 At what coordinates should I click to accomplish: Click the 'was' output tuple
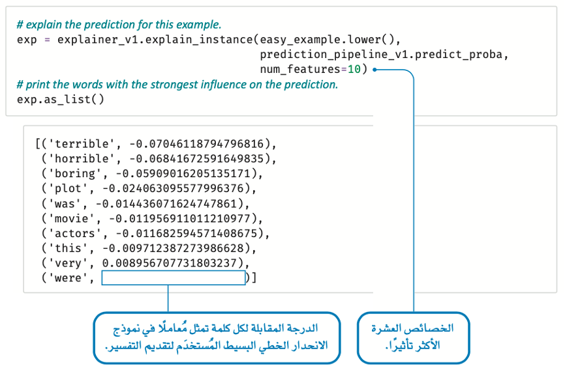click(145, 204)
